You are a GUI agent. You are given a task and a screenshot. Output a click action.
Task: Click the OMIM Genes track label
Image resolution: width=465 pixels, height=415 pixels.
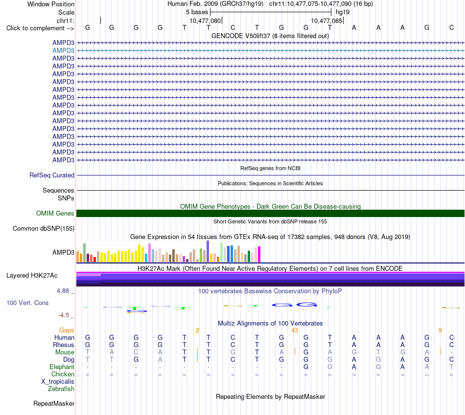[x=55, y=213]
